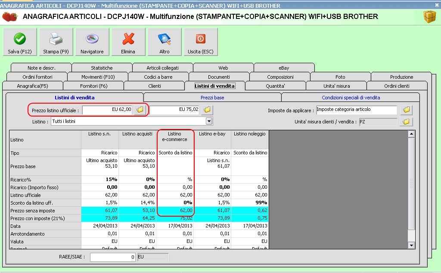
Task: Click the Imposte categoria articolo field
Action: point(357,110)
